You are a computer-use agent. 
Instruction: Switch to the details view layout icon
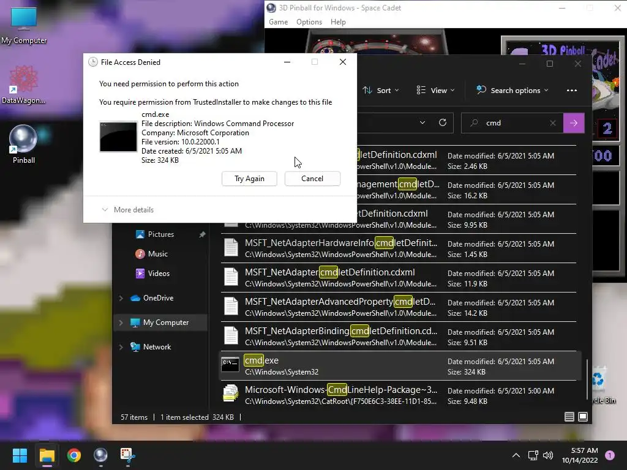[569, 417]
